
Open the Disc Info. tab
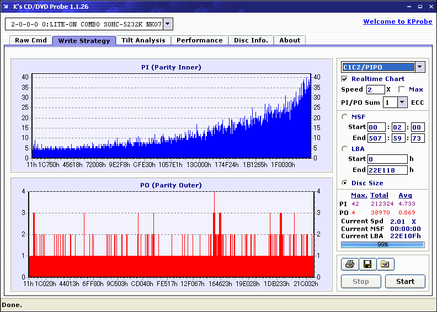click(251, 40)
